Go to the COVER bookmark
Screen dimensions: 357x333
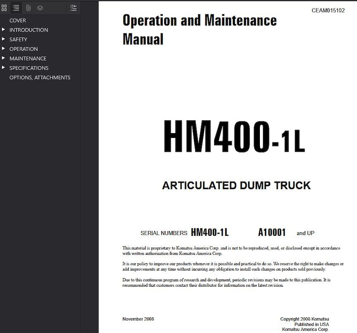tap(18, 21)
